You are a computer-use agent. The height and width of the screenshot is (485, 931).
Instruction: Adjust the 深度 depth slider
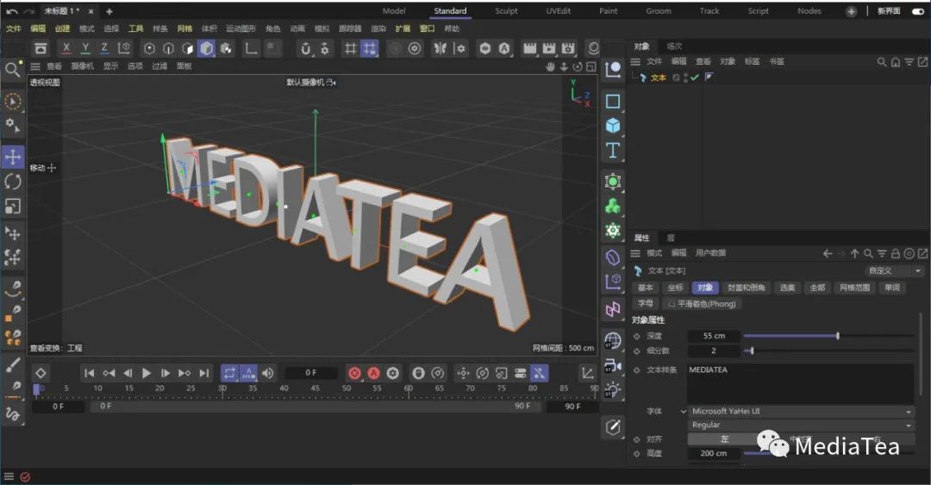829,336
